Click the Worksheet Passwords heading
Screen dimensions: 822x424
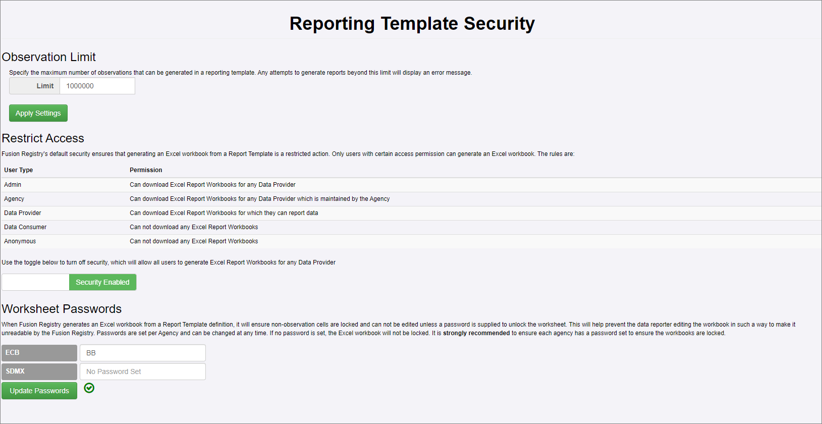coord(62,309)
